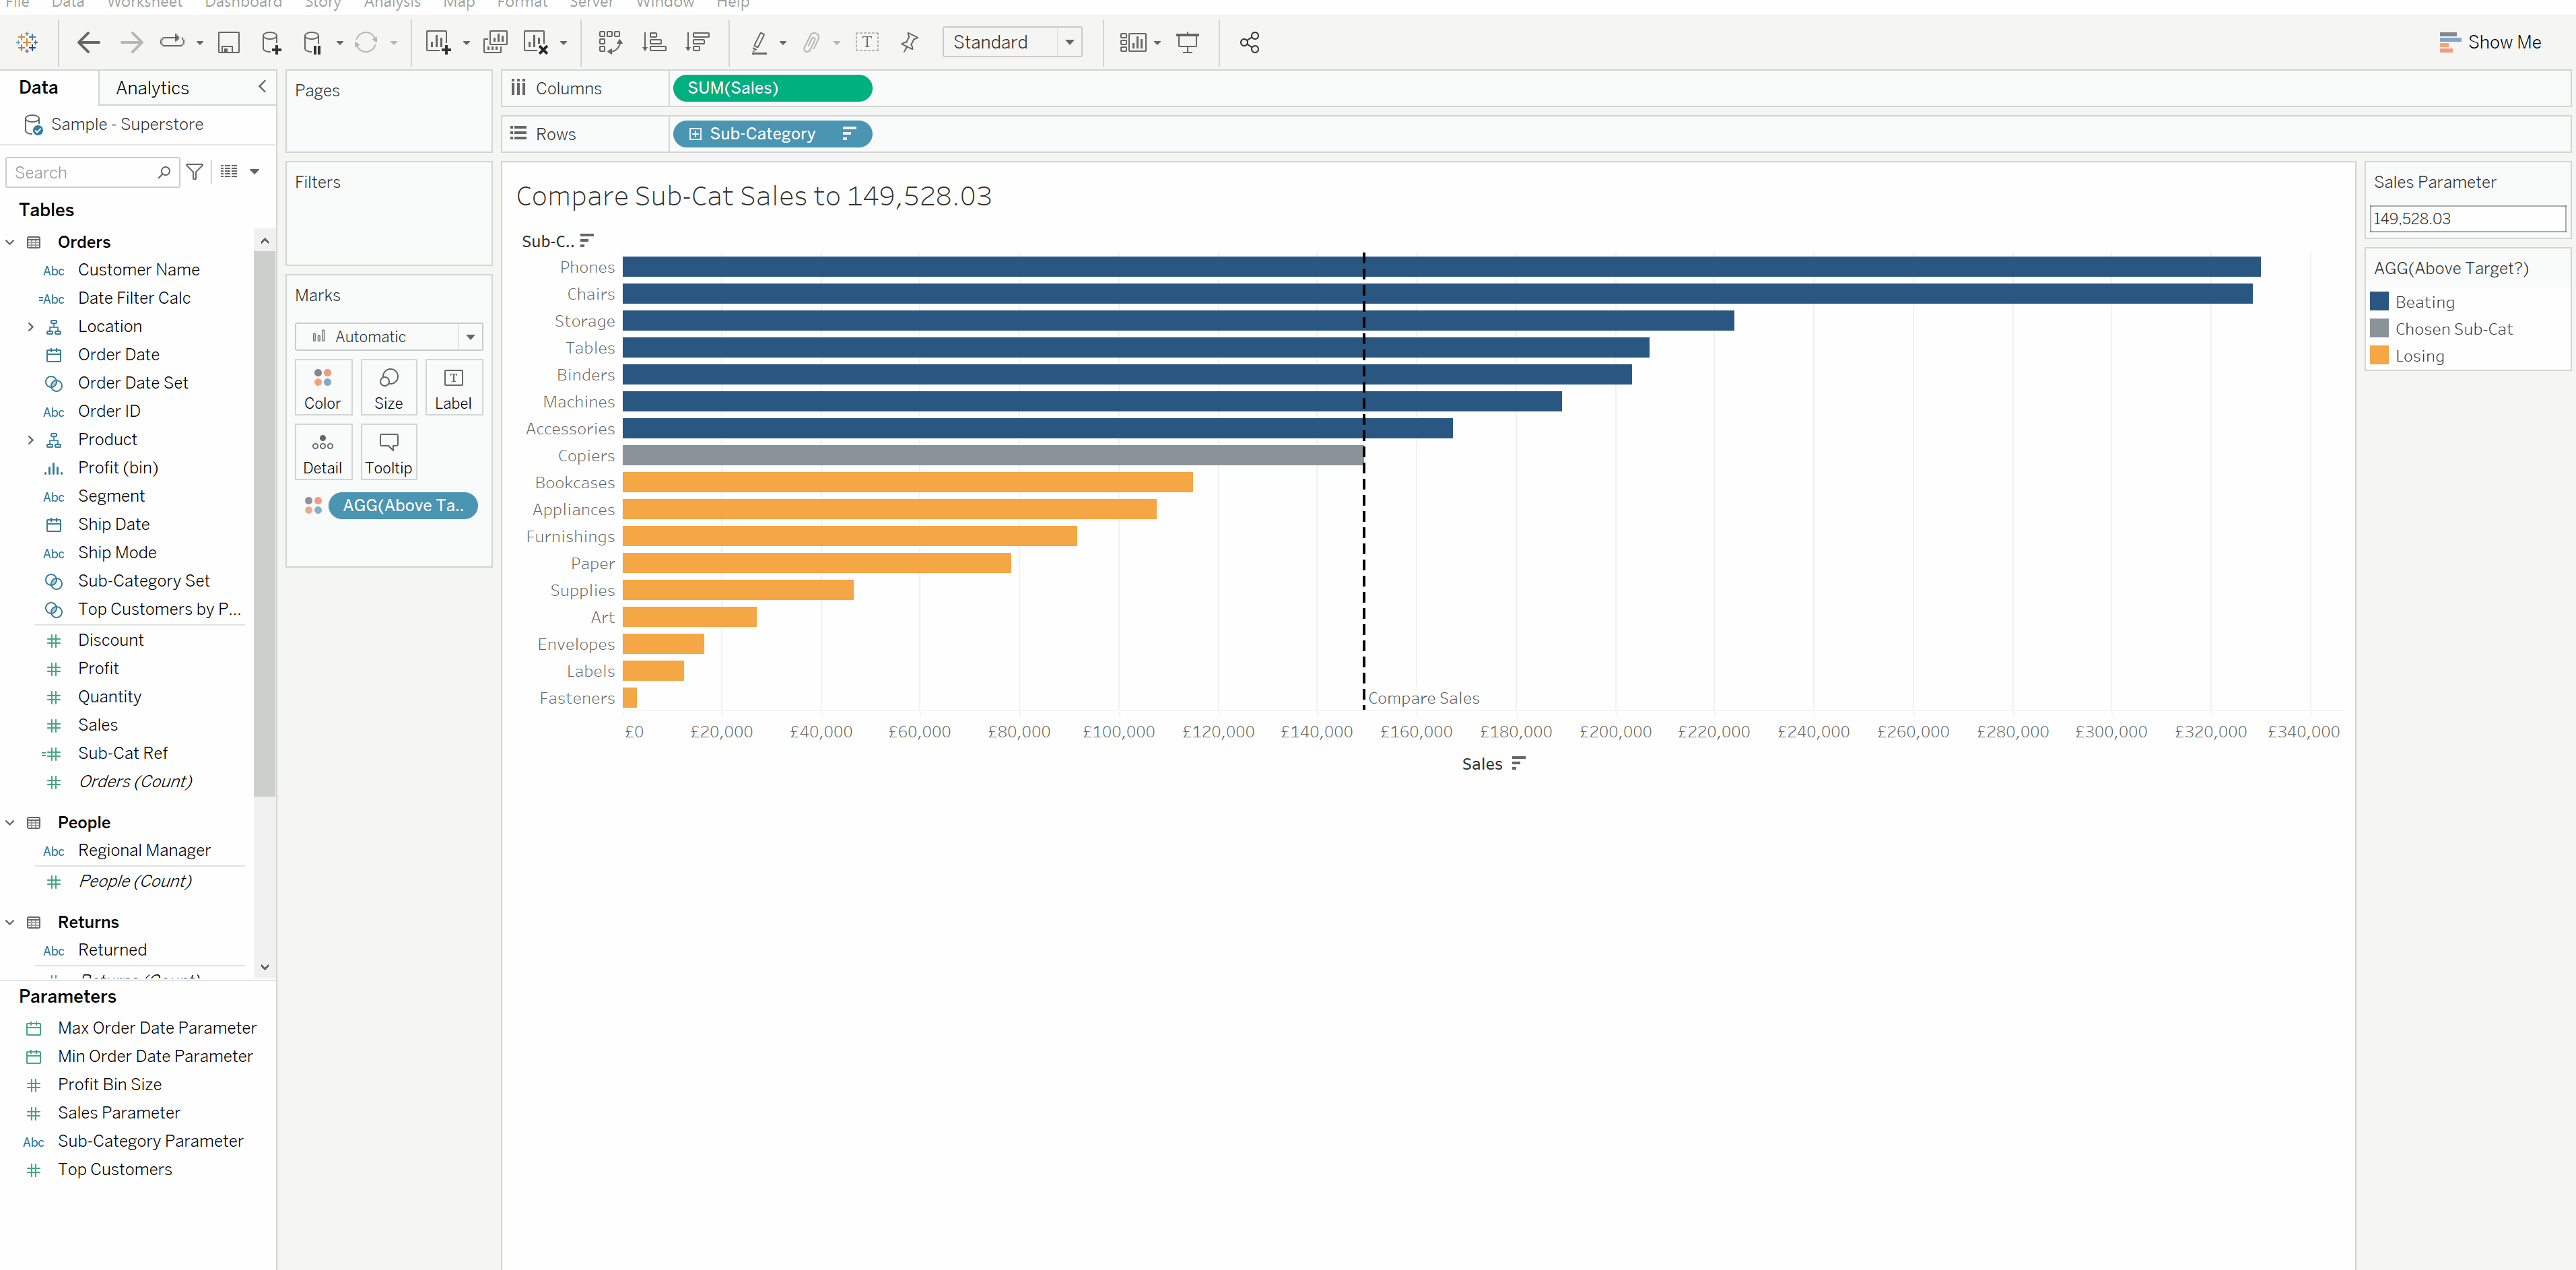Screen dimensions: 2576x1270
Task: Open the Tooltip marks card
Action: pos(388,452)
